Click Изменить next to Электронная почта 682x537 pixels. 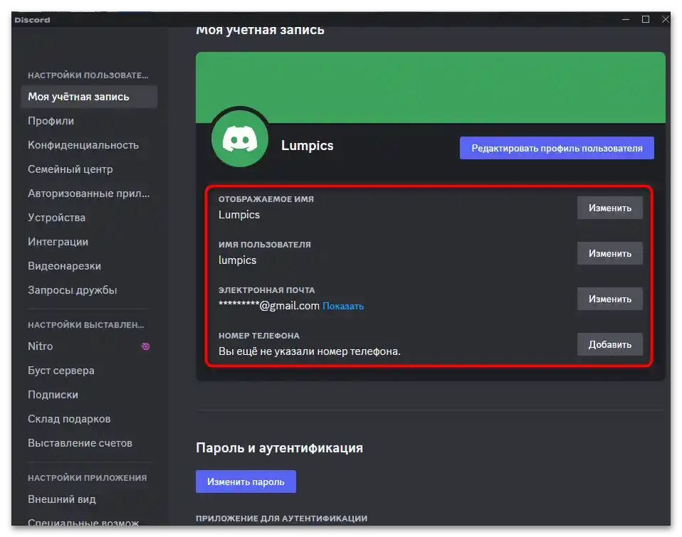coord(610,299)
